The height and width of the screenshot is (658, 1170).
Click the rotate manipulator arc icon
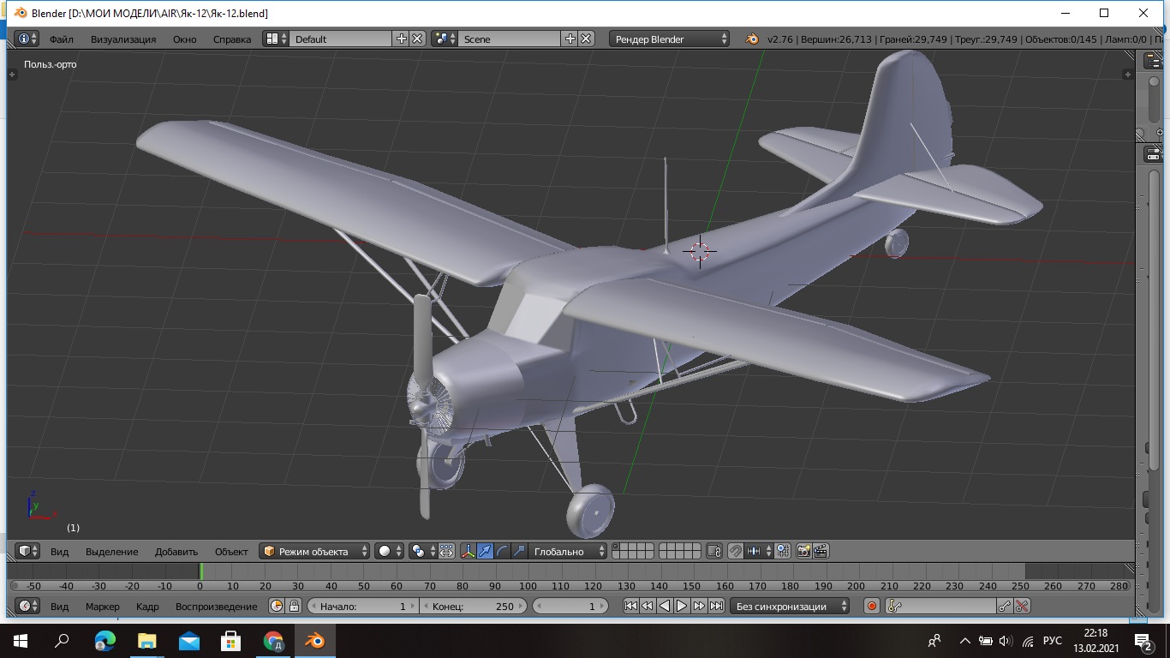pos(503,552)
